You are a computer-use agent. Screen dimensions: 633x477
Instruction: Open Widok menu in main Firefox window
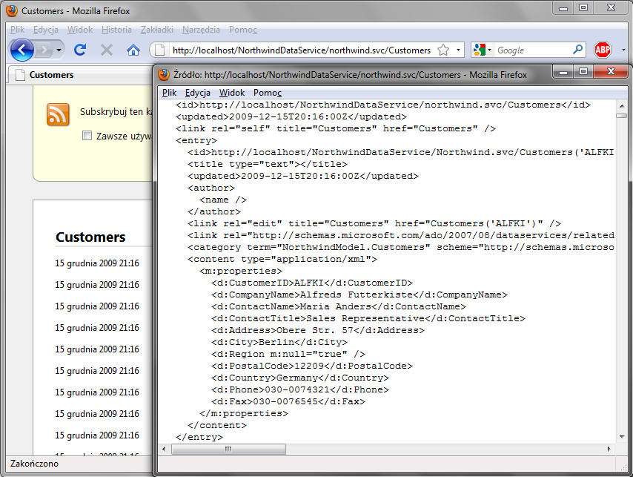(80, 30)
